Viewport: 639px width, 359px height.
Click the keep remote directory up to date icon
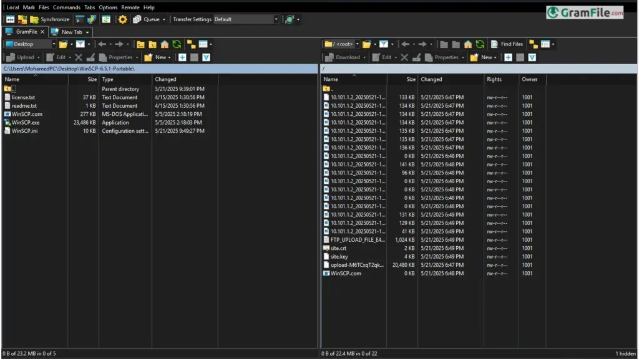point(106,19)
